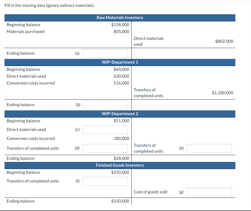Select the Direct materials used $802,000 amount
The image size is (251, 211).
(224, 41)
